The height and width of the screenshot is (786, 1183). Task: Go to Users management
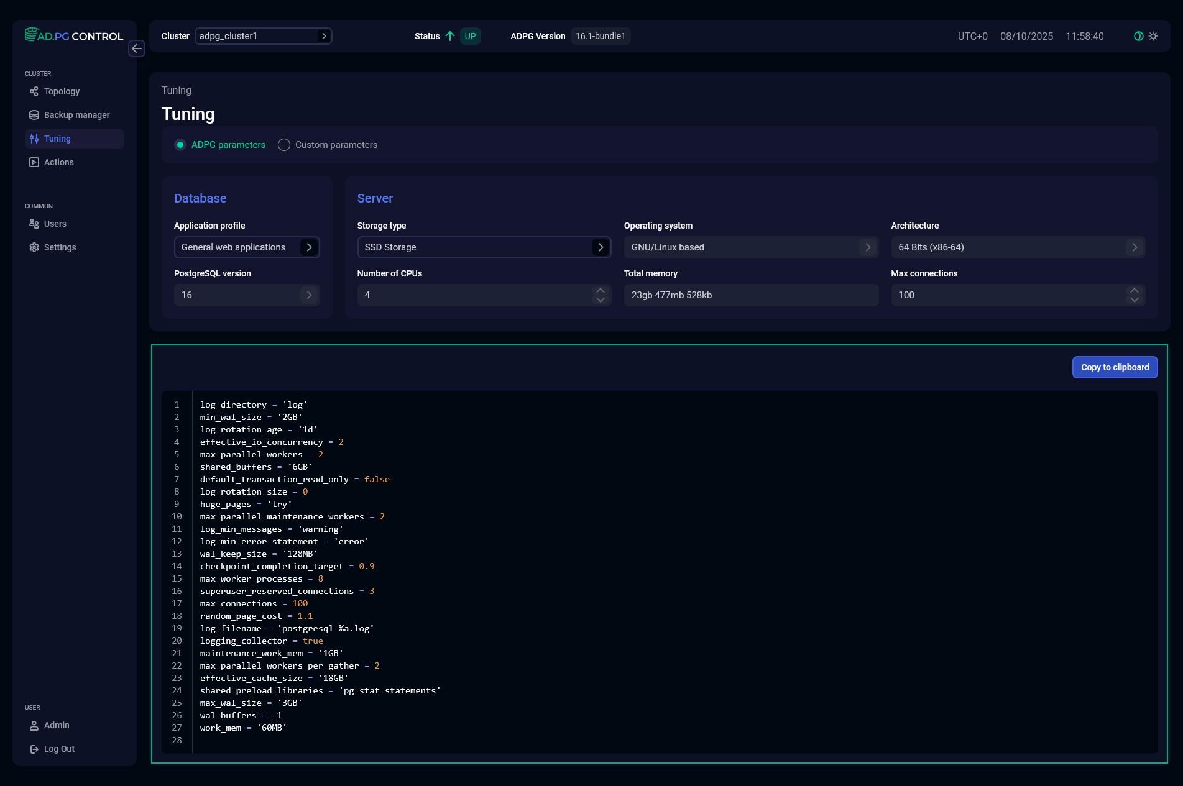(x=55, y=224)
